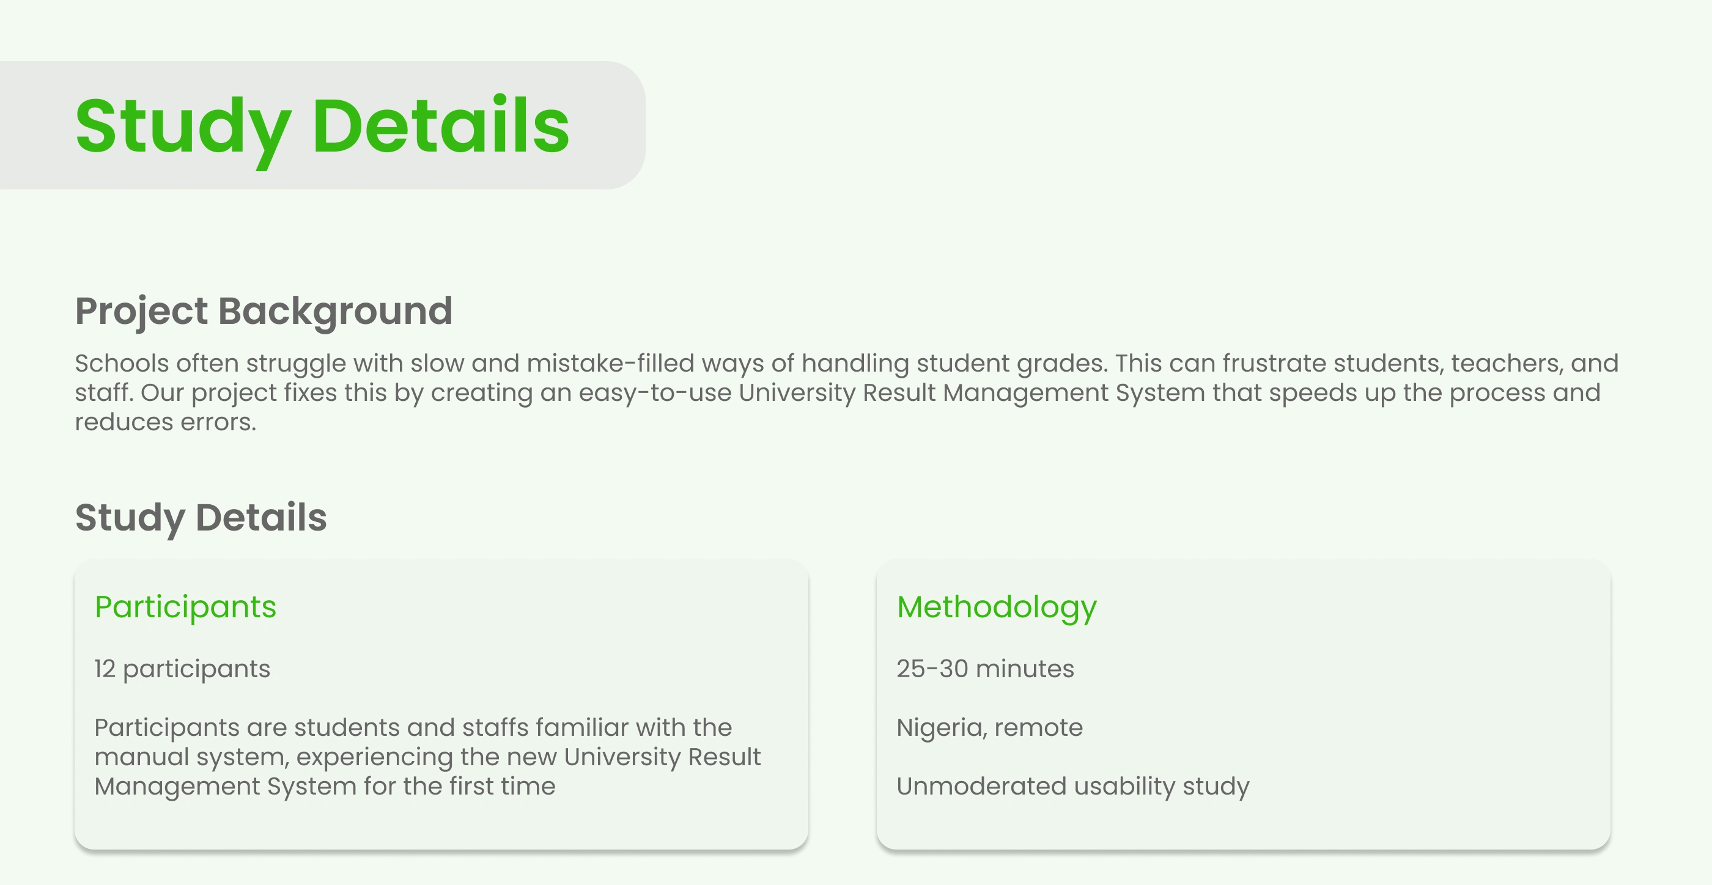Select the Project Background heading
This screenshot has height=885, width=1712.
[x=264, y=311]
